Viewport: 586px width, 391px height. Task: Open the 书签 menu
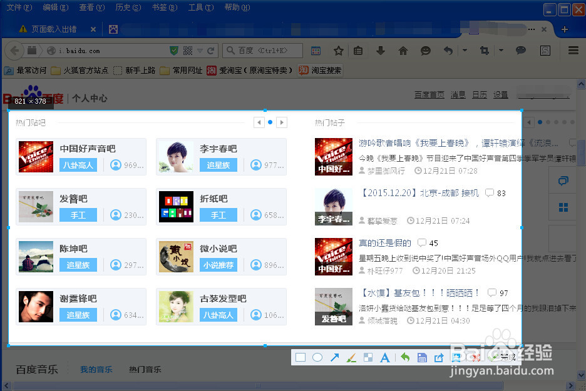(x=165, y=7)
